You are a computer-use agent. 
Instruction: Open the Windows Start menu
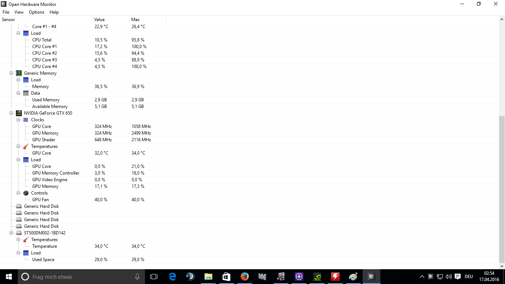pos(9,277)
